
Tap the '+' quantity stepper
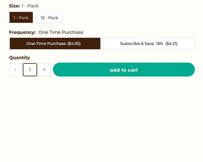coord(44,70)
